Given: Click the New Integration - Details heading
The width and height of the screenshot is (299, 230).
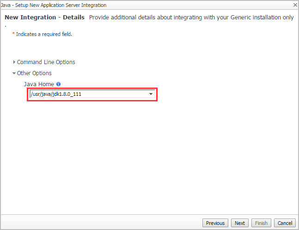Looking at the screenshot, I should click(x=44, y=18).
